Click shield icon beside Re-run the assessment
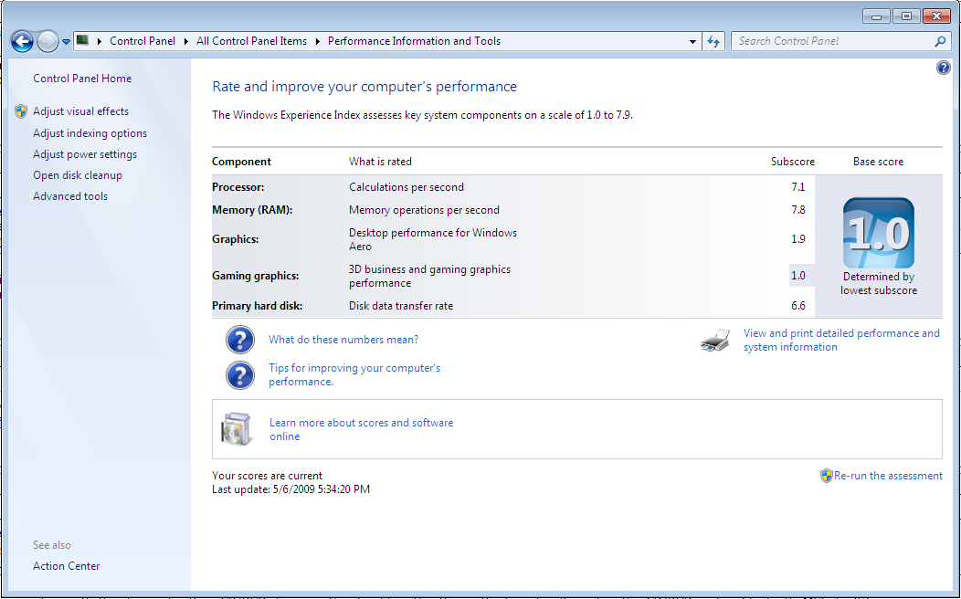This screenshot has height=599, width=961. point(826,476)
